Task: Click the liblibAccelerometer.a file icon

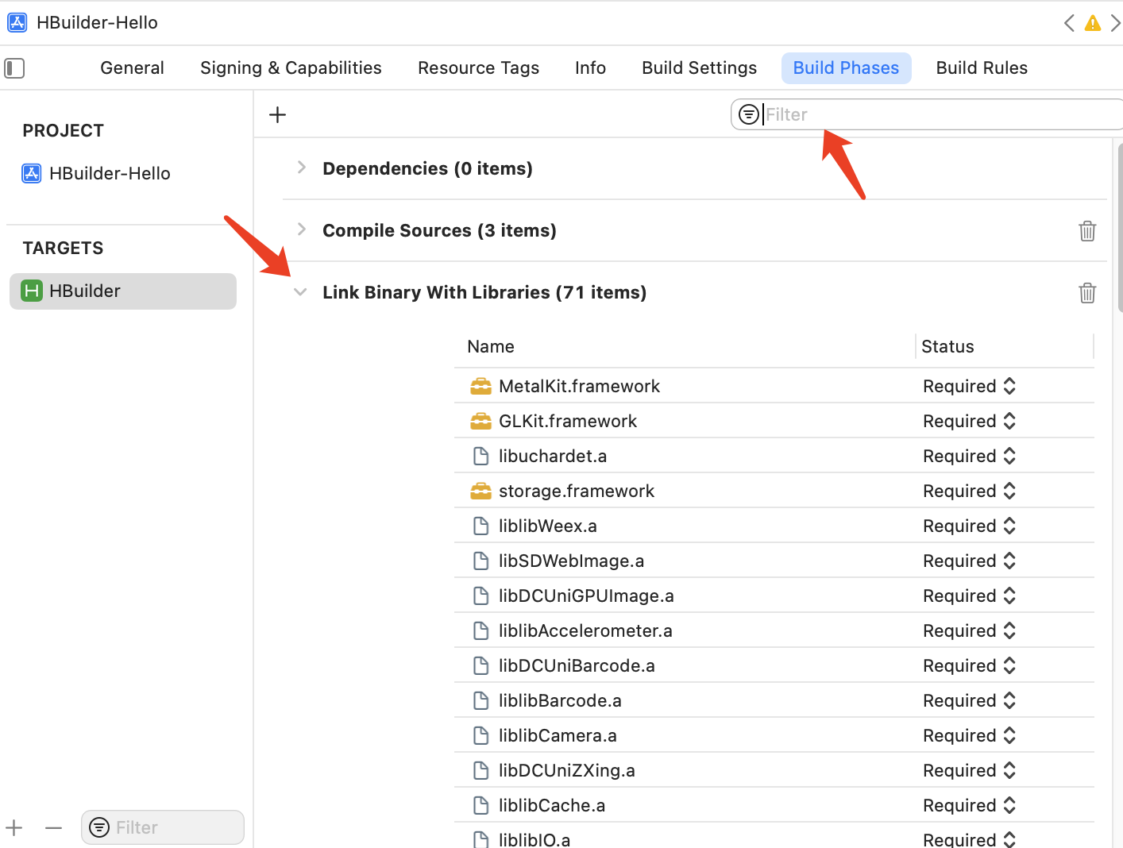Action: point(480,631)
